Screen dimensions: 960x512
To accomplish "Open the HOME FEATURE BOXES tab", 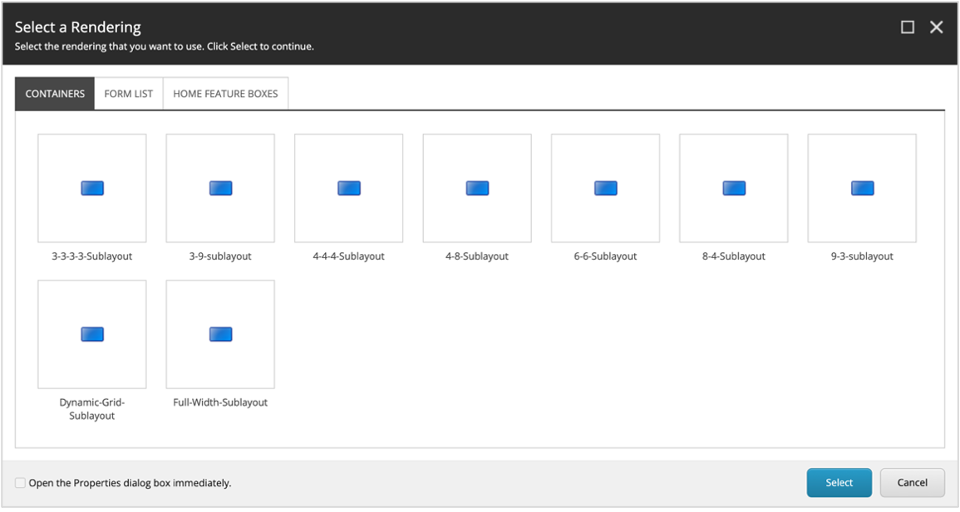I will click(x=225, y=93).
